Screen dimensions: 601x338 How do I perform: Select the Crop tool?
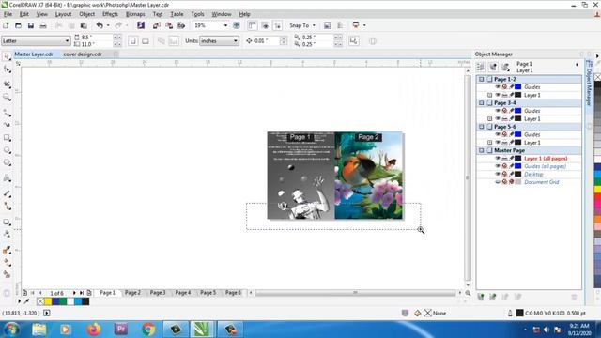(7, 84)
